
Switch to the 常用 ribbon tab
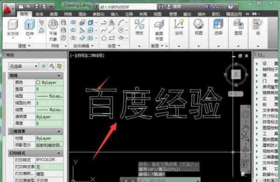[24, 14]
